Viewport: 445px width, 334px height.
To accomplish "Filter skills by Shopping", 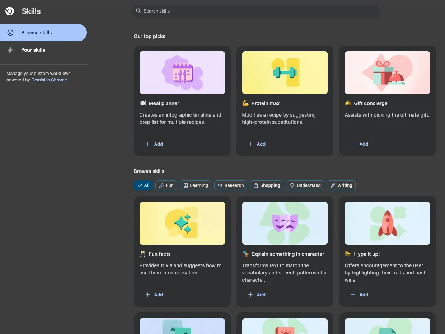I will 267,185.
